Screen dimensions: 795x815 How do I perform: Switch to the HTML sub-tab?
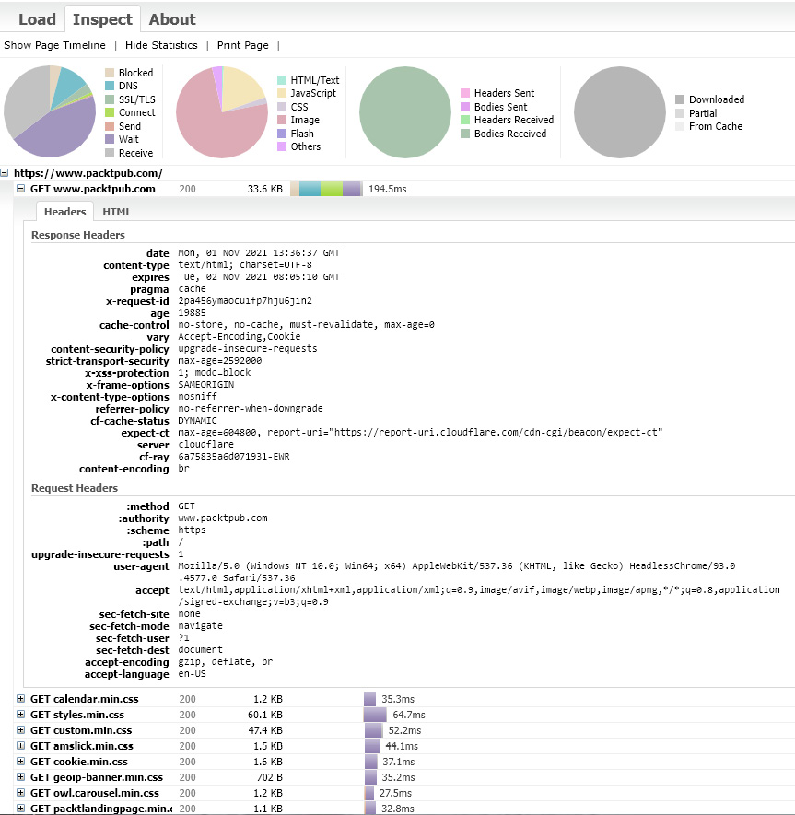point(117,212)
